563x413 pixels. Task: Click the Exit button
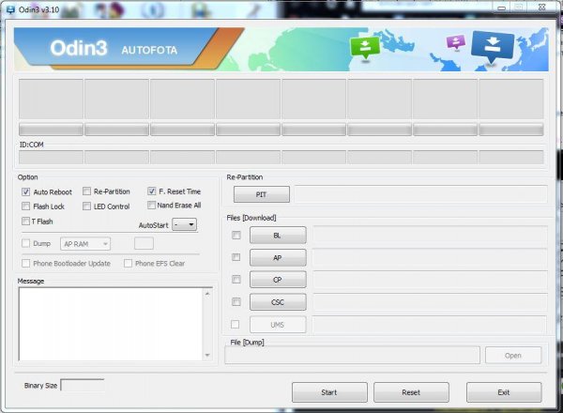pyautogui.click(x=504, y=392)
